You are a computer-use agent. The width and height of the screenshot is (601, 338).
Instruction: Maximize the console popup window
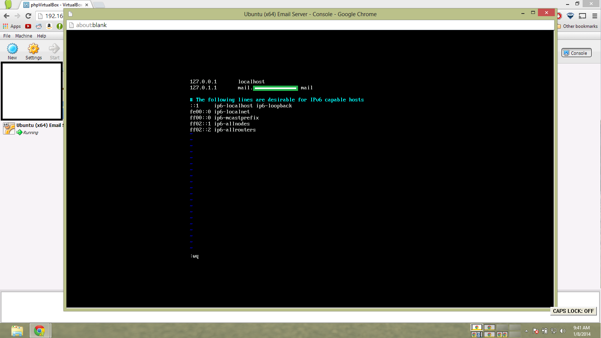533,13
